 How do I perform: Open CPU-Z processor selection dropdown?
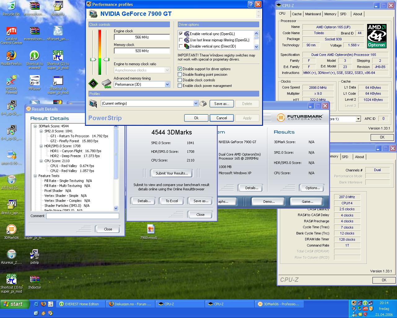358,119
